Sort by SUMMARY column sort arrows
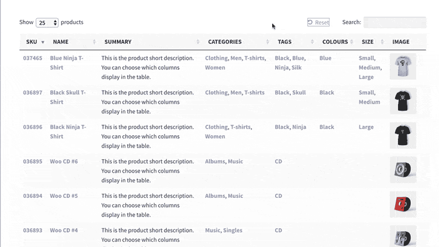The image size is (439, 247). point(198,42)
